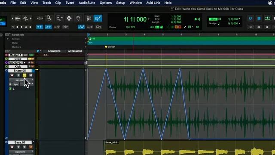Open the Track menu
Screen dimensions: 275x155
(x=47, y=3)
